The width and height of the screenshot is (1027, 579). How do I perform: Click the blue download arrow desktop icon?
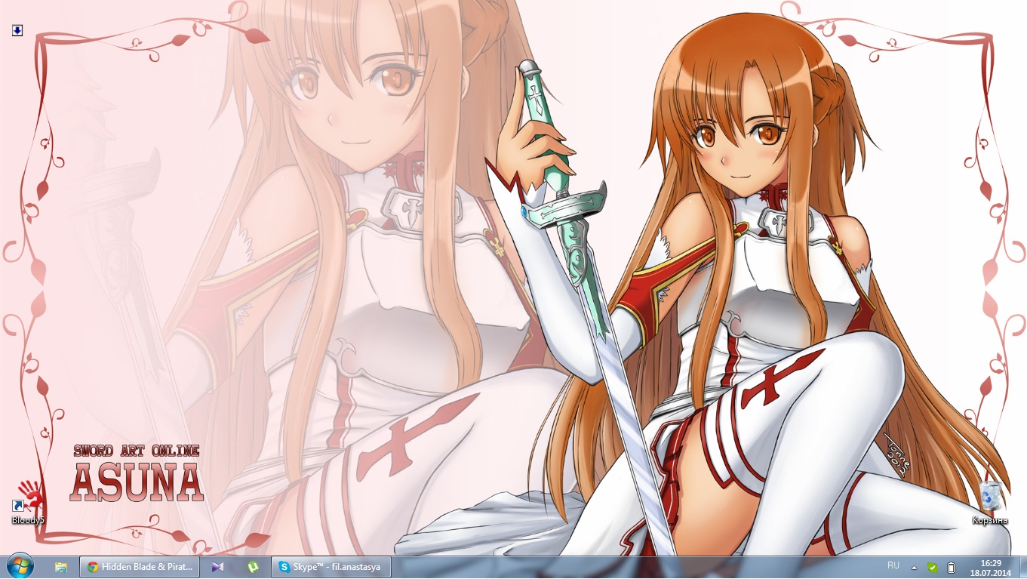(17, 30)
